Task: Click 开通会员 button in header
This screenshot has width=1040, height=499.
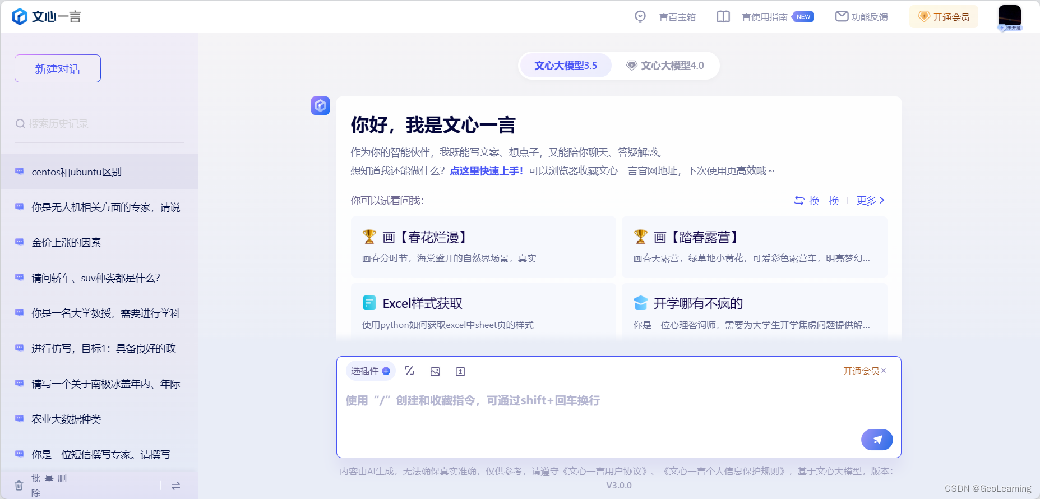Action: click(x=944, y=17)
